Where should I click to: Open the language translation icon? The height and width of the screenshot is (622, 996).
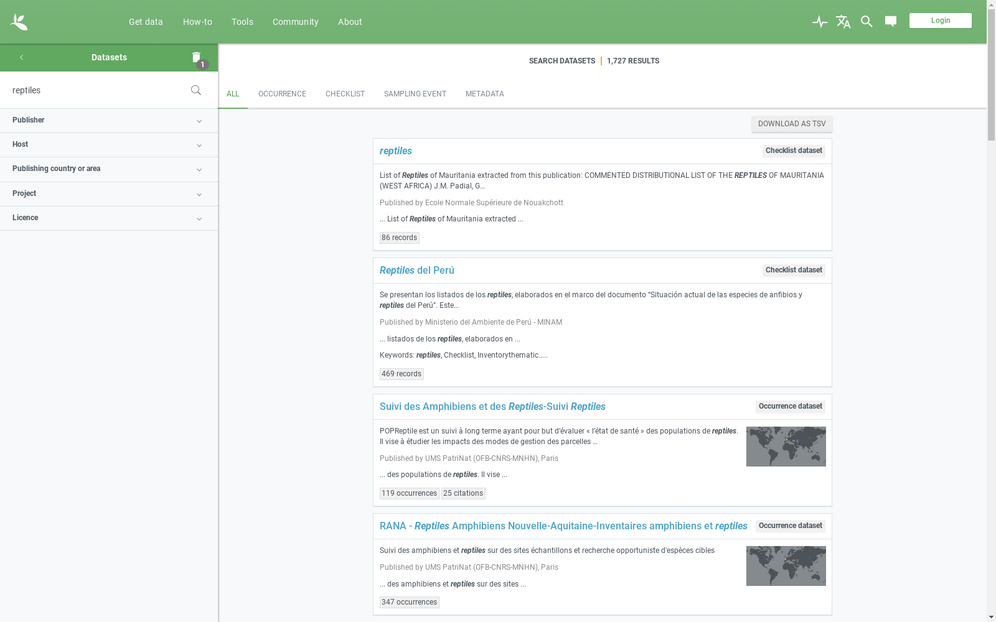pos(843,22)
